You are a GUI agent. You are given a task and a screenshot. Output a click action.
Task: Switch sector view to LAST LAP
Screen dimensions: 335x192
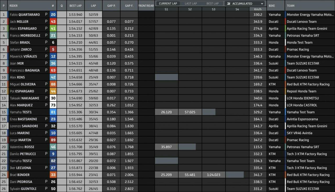point(191,4)
